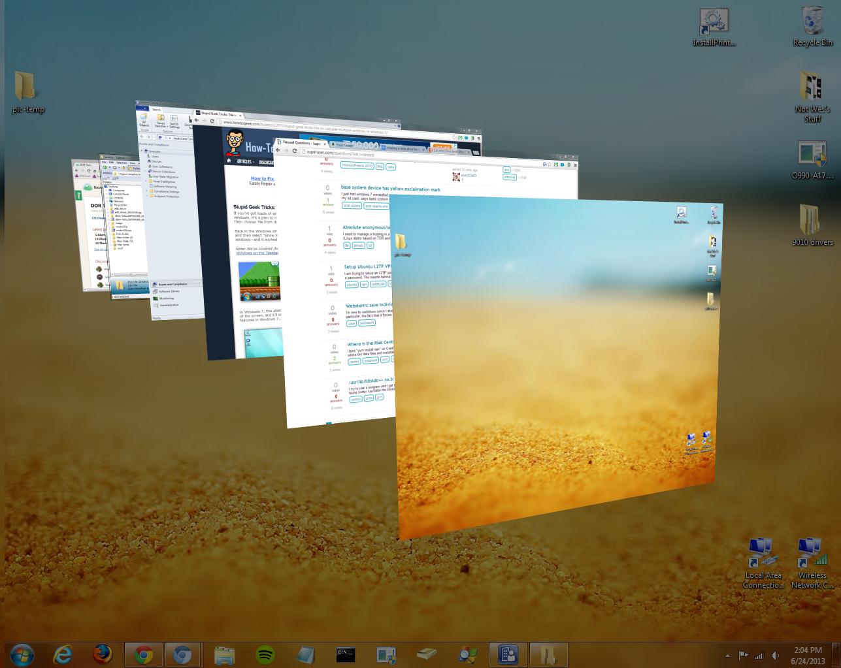This screenshot has width=841, height=668.
Task: Select the 9010 drivers folder
Action: click(812, 225)
